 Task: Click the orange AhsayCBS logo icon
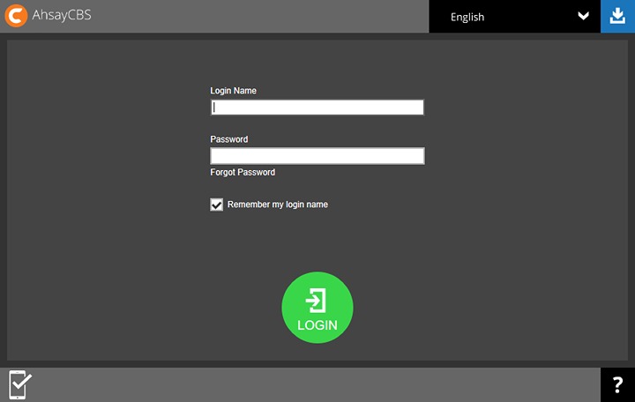(16, 17)
